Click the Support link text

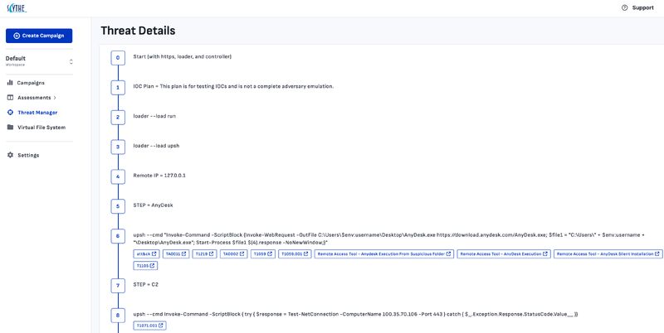coord(642,7)
